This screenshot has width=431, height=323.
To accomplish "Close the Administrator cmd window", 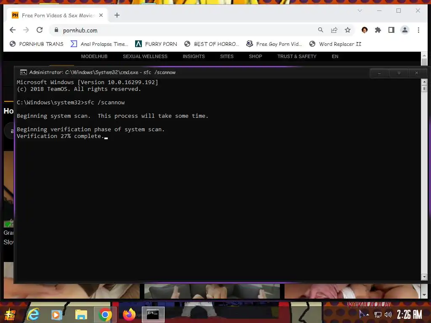I will [417, 73].
